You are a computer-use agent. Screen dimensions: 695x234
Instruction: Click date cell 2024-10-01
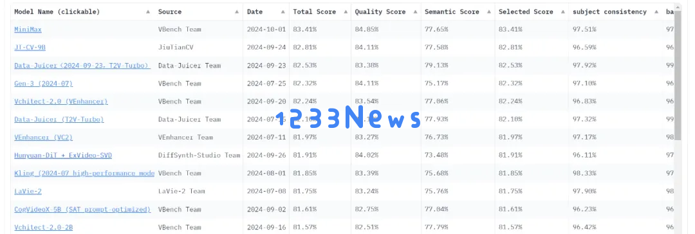[x=266, y=30]
